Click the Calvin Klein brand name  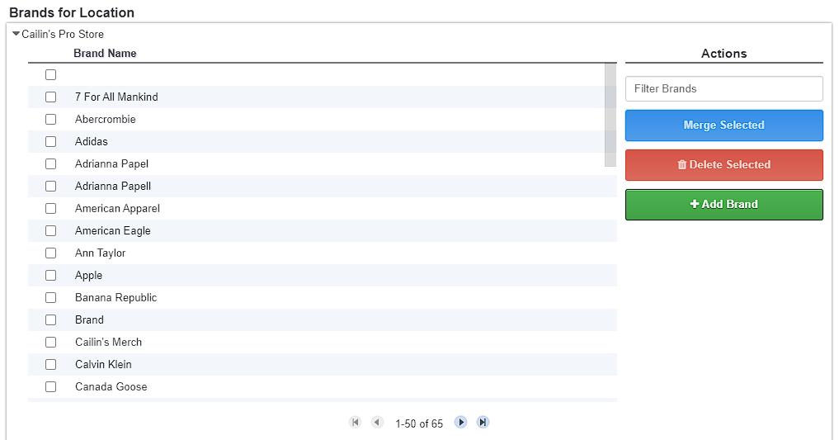click(x=103, y=365)
